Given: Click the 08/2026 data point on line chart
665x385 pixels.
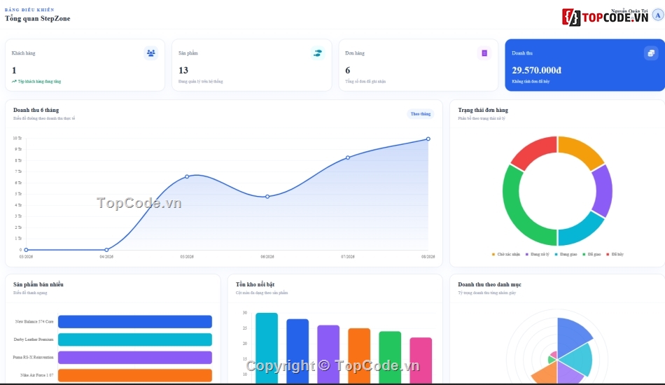Looking at the screenshot, I should [428, 139].
